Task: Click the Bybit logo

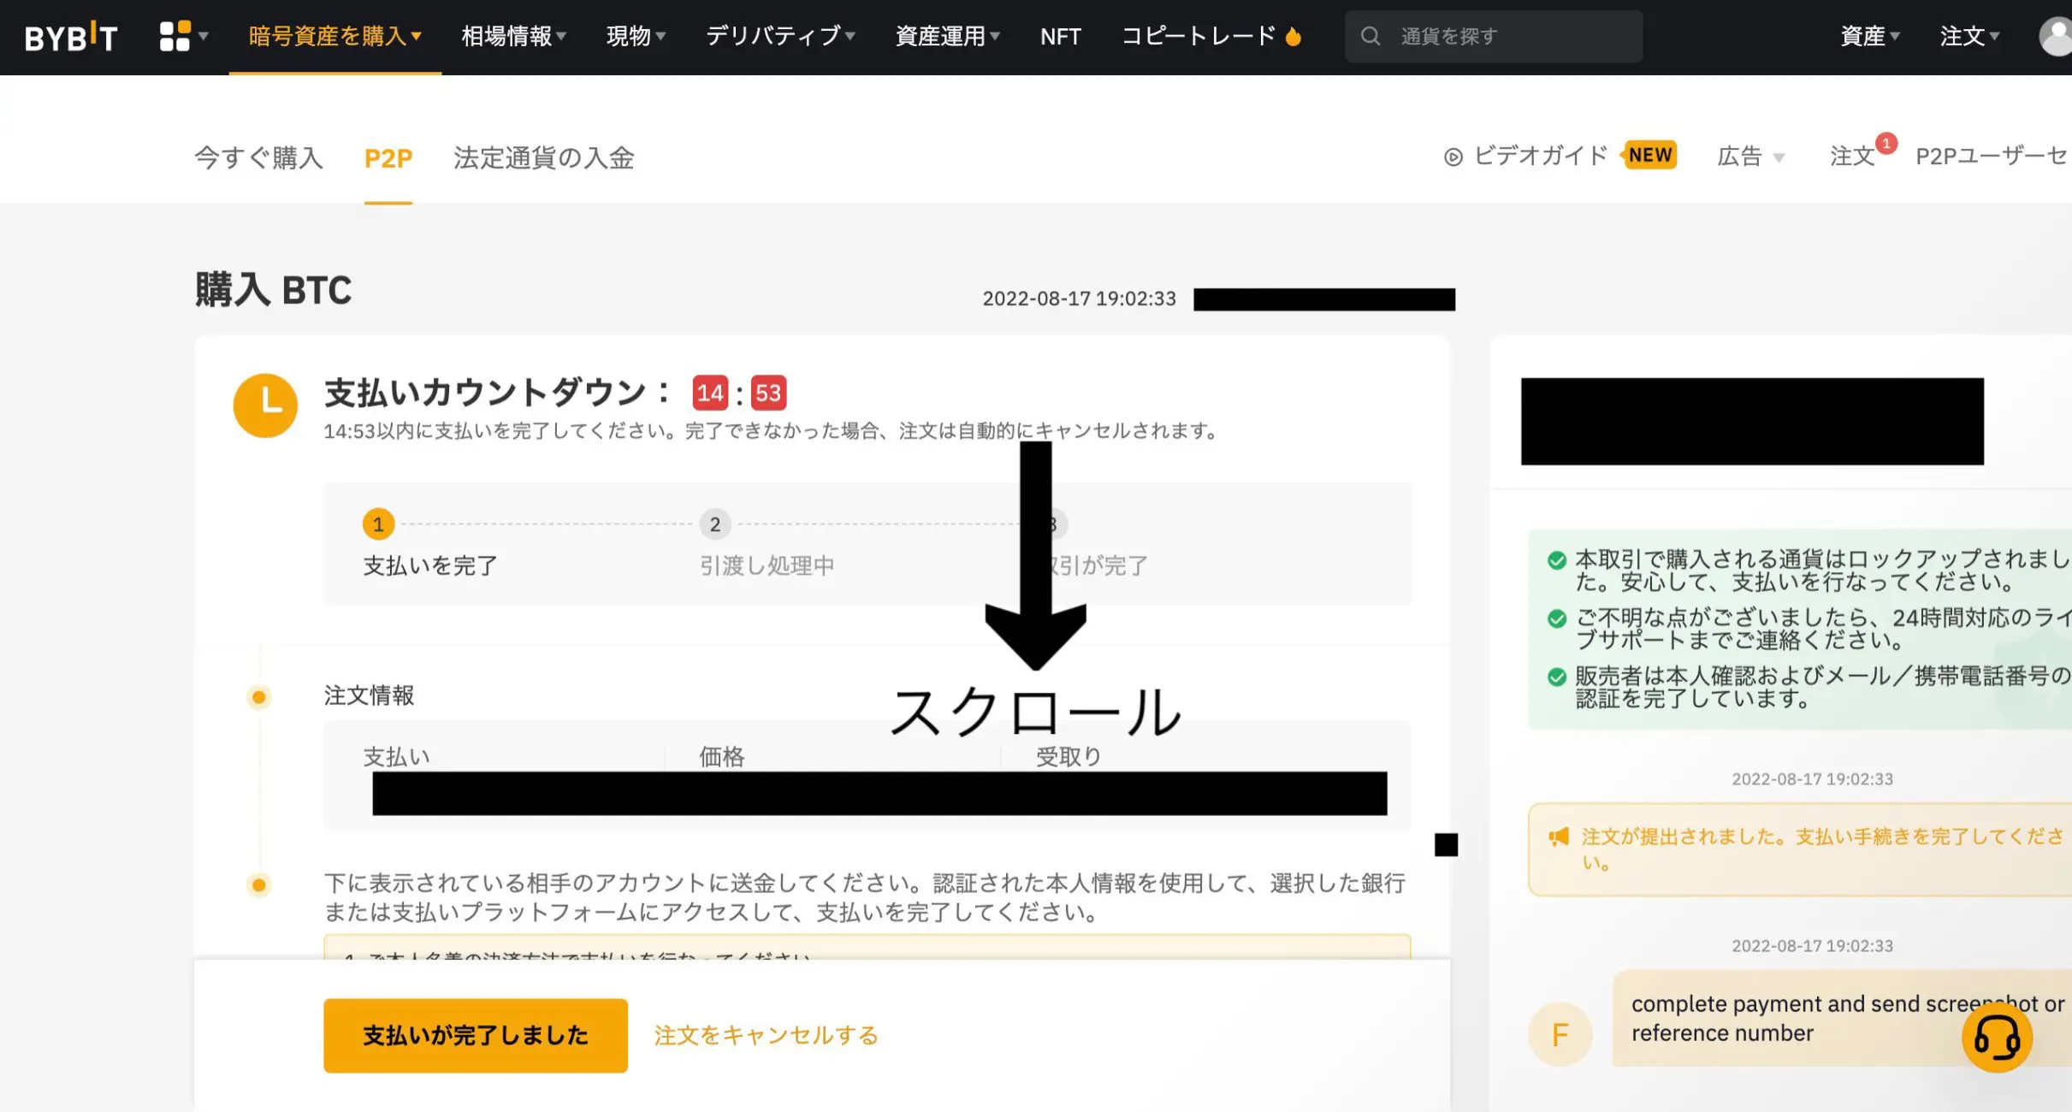Action: (70, 37)
